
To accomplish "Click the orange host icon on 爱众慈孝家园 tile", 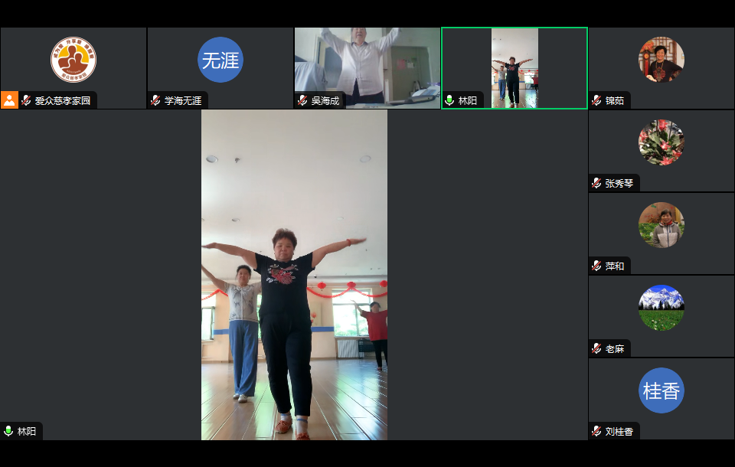I will (x=9, y=100).
